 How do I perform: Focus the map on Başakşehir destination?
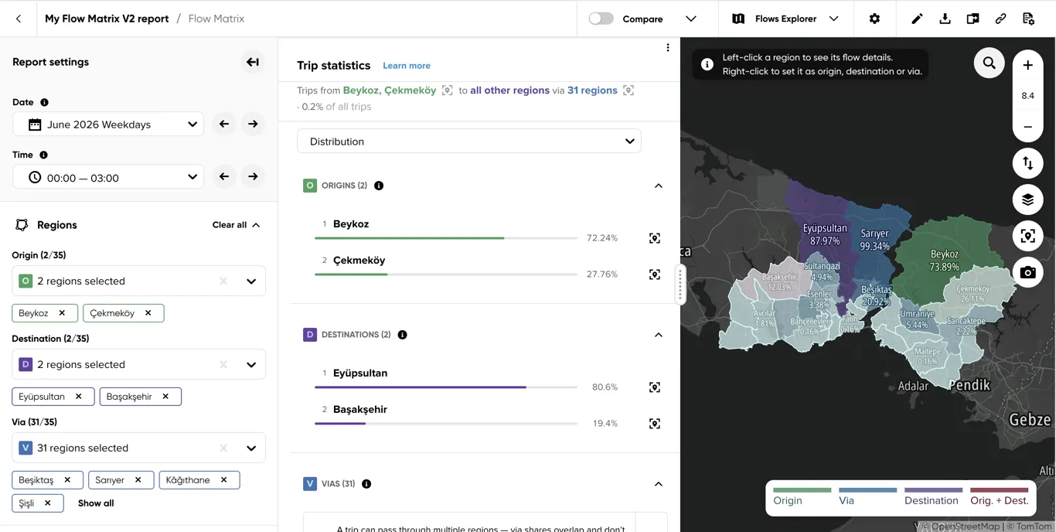pyautogui.click(x=655, y=424)
